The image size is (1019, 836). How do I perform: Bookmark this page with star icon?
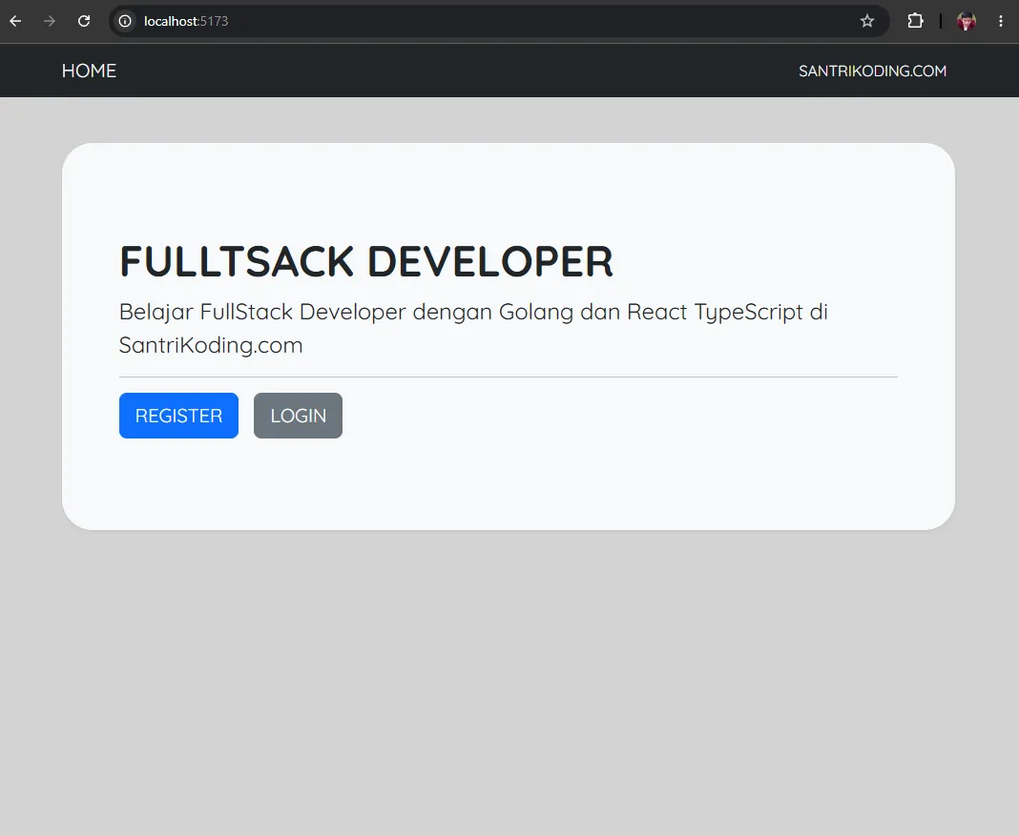(867, 21)
